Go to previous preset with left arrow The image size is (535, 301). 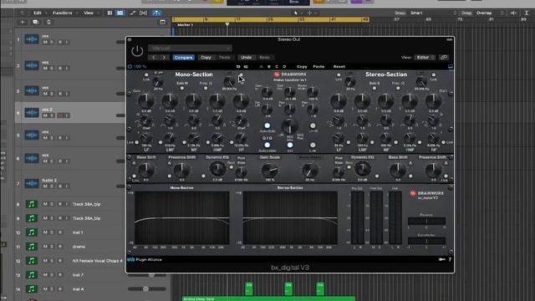coord(154,58)
